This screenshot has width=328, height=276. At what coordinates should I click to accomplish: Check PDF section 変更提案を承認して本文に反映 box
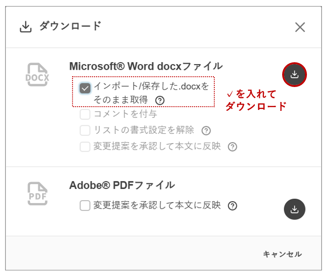(85, 206)
